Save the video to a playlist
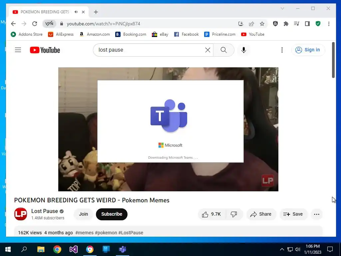 point(293,214)
